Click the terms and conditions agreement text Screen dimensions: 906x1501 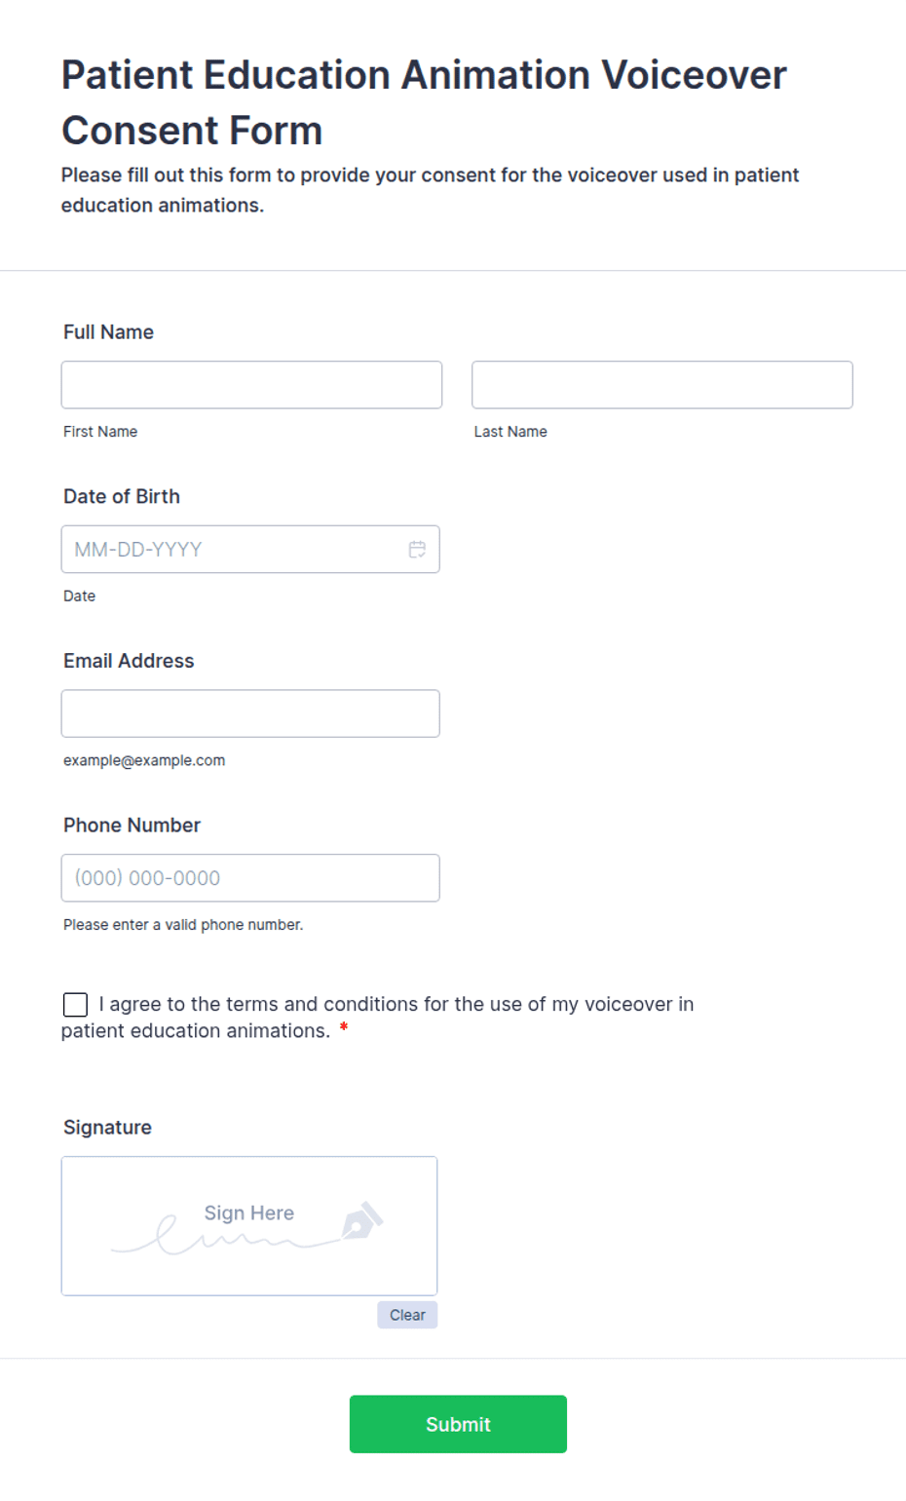point(378,1018)
